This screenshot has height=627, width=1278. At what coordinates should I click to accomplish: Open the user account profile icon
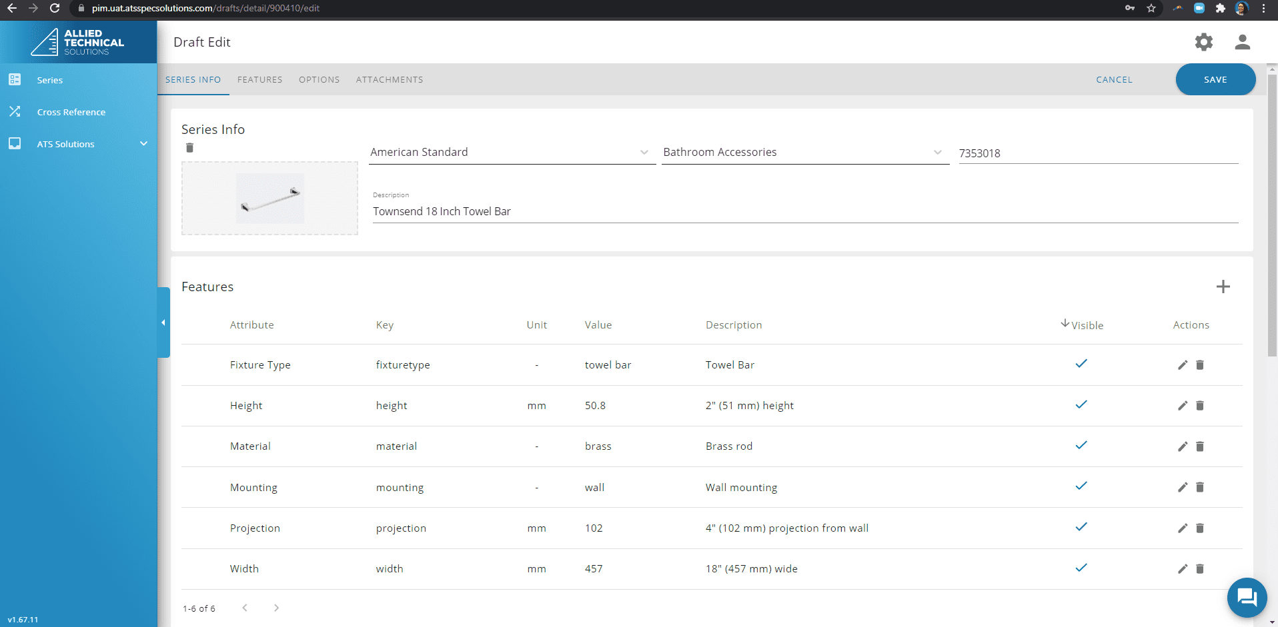pos(1242,42)
